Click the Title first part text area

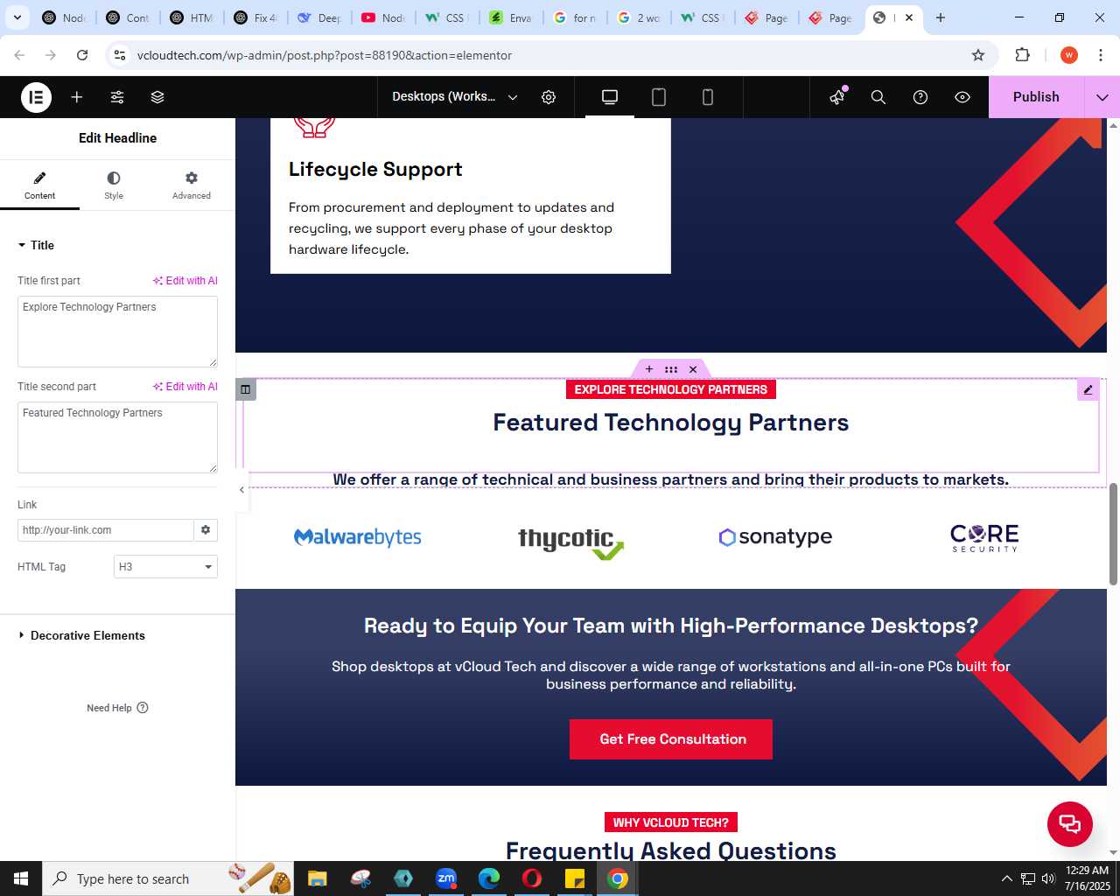pyautogui.click(x=117, y=332)
